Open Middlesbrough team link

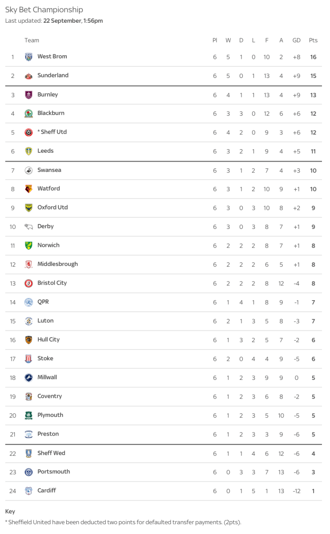click(57, 264)
